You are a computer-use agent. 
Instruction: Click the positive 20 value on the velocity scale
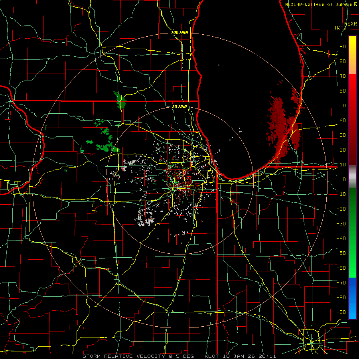pyautogui.click(x=343, y=150)
